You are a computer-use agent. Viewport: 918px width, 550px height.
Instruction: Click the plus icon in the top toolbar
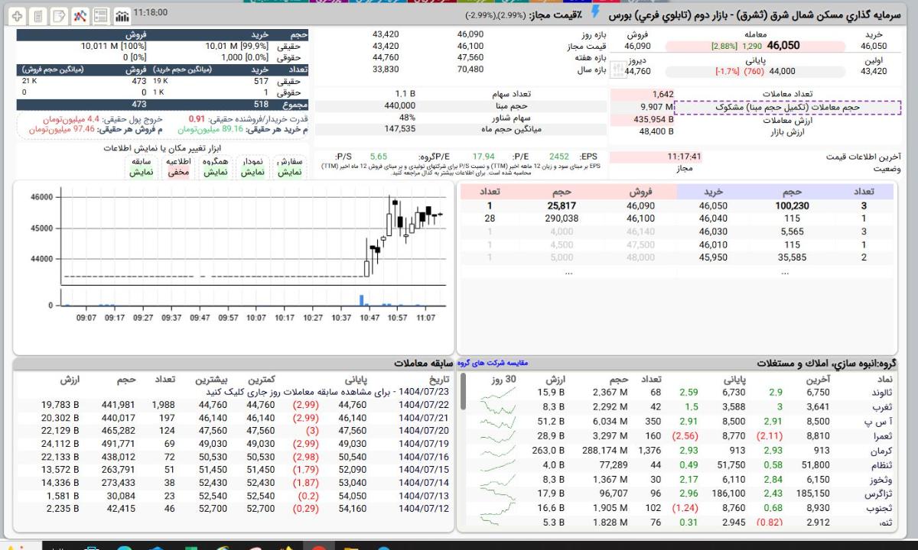pos(18,15)
